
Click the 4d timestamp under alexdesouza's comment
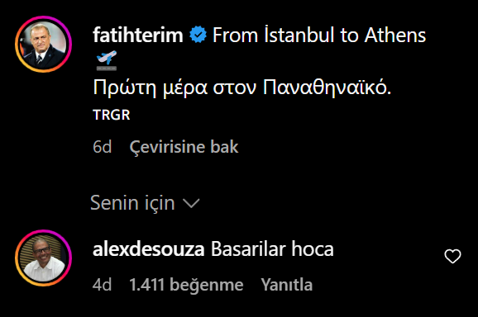point(102,285)
